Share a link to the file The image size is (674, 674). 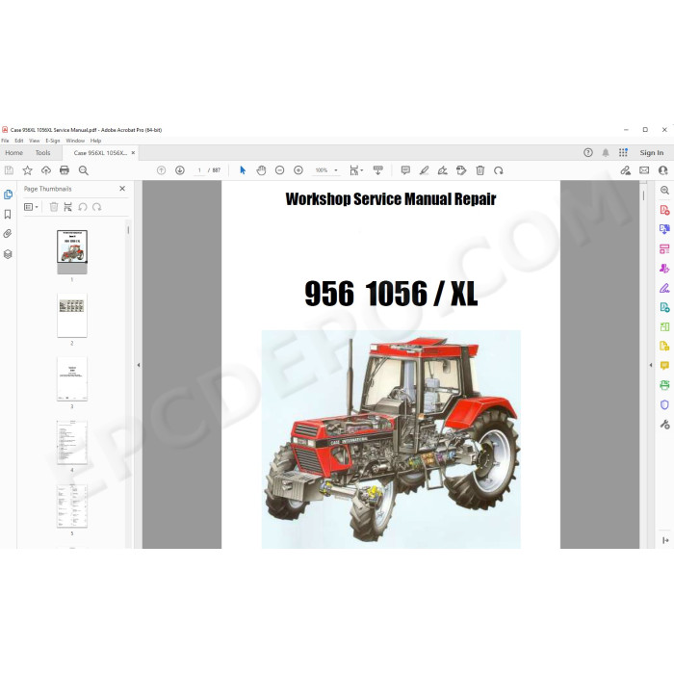click(x=626, y=170)
